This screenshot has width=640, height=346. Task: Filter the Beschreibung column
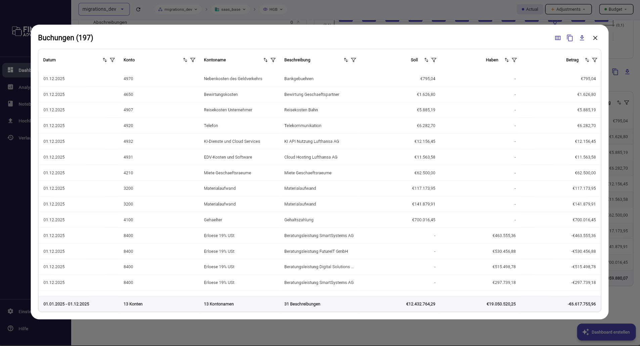click(354, 60)
